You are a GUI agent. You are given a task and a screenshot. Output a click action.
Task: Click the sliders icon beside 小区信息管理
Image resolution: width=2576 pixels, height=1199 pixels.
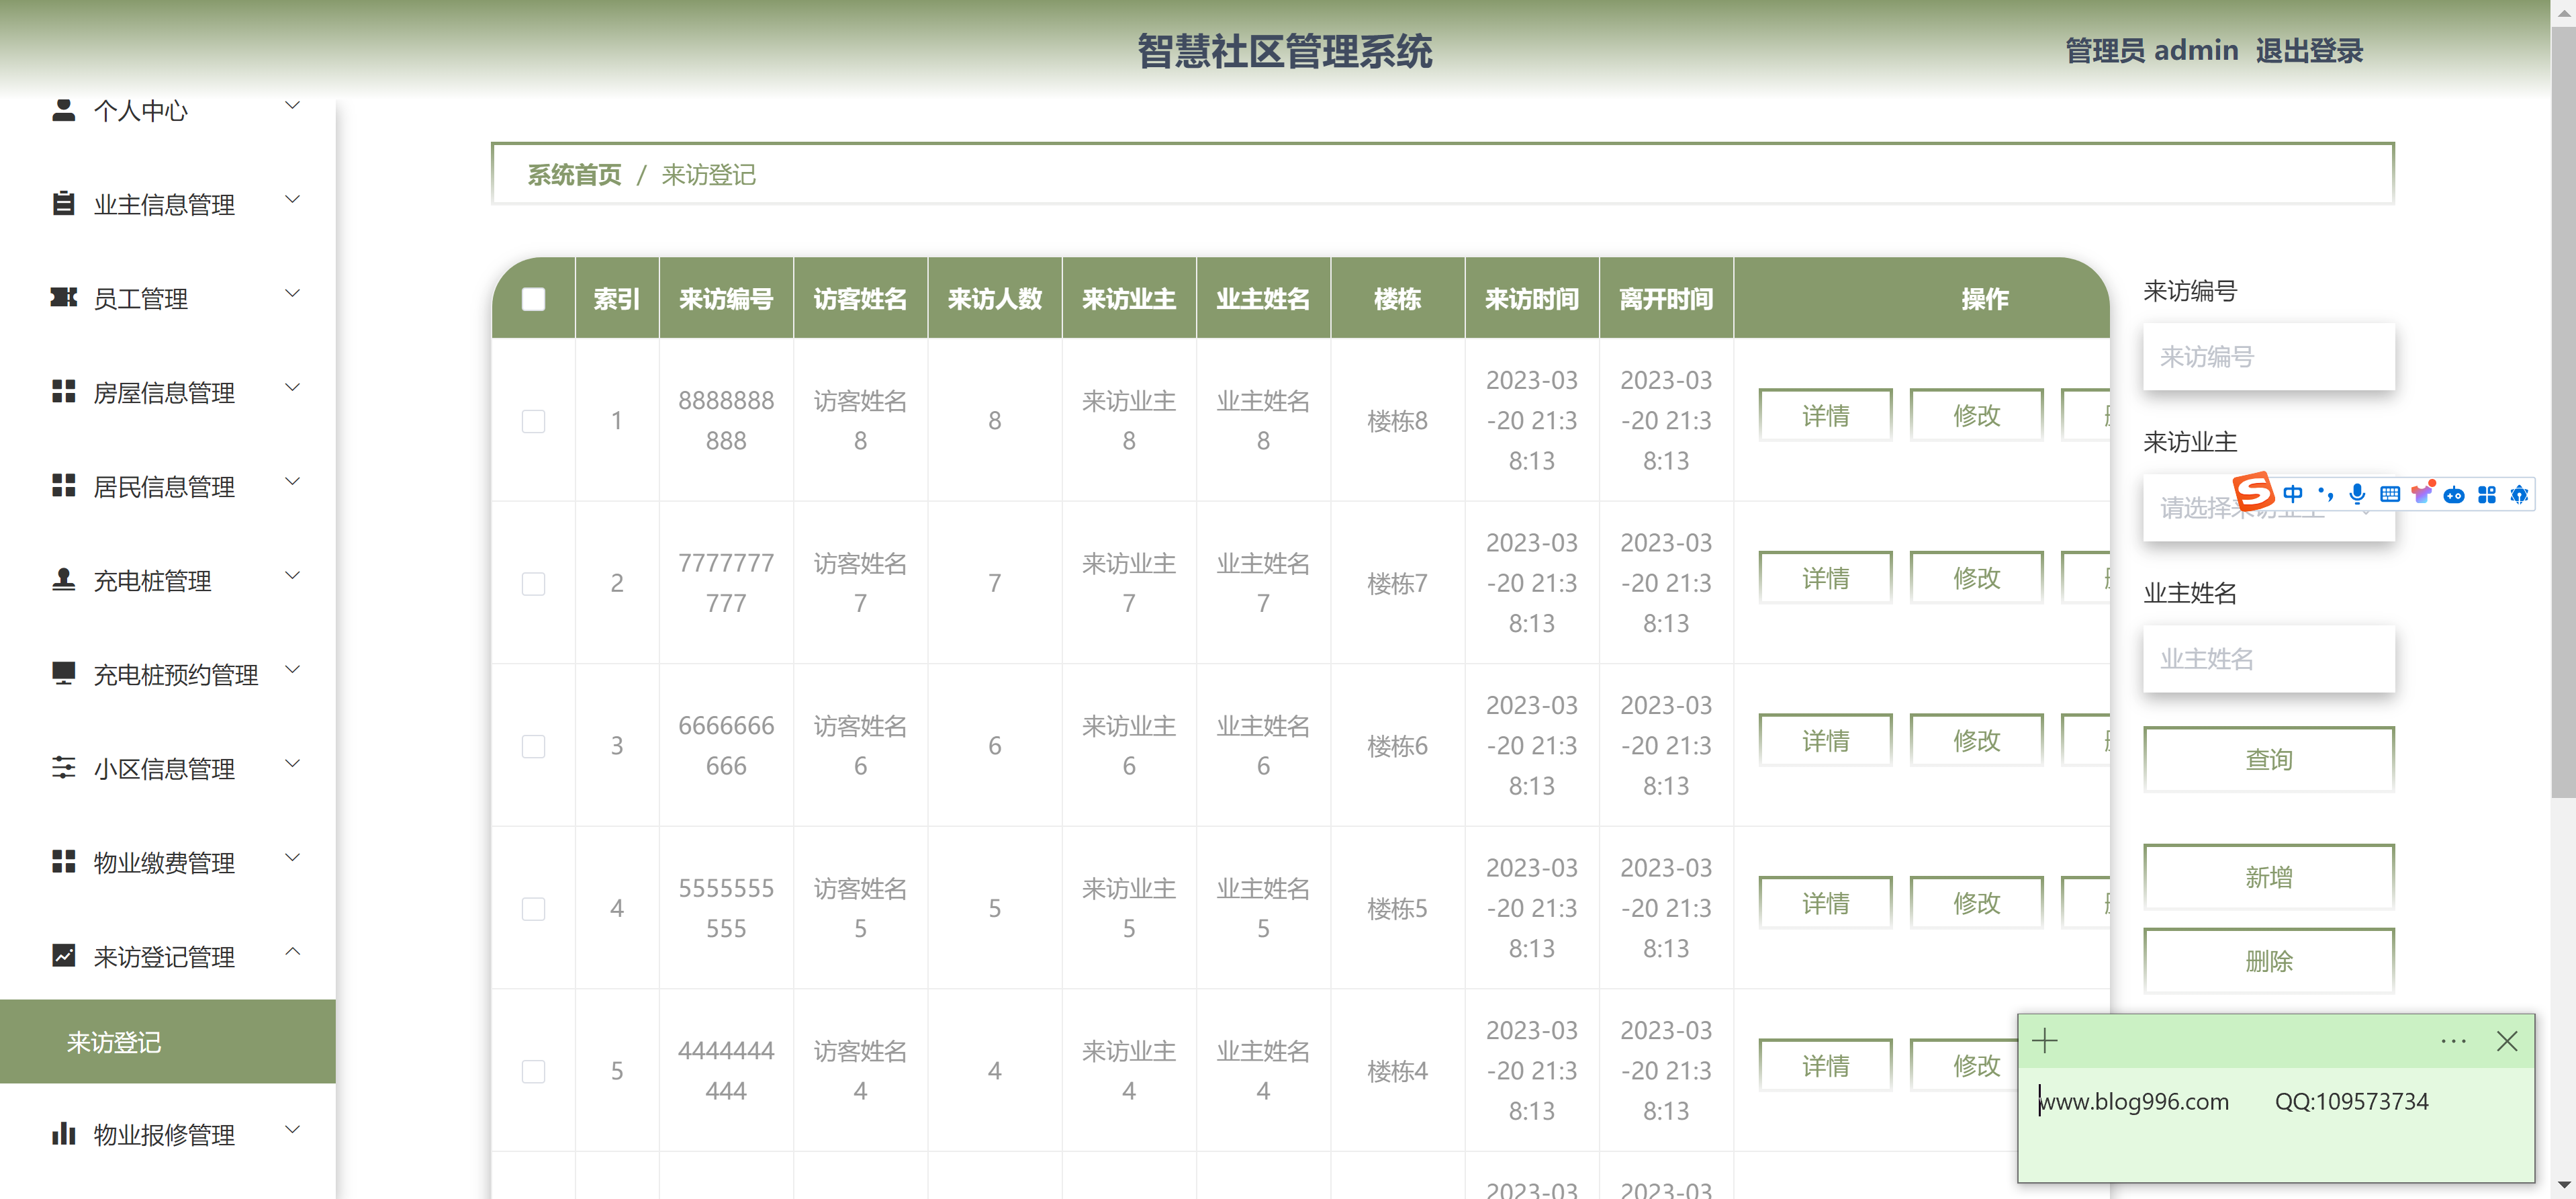tap(63, 767)
